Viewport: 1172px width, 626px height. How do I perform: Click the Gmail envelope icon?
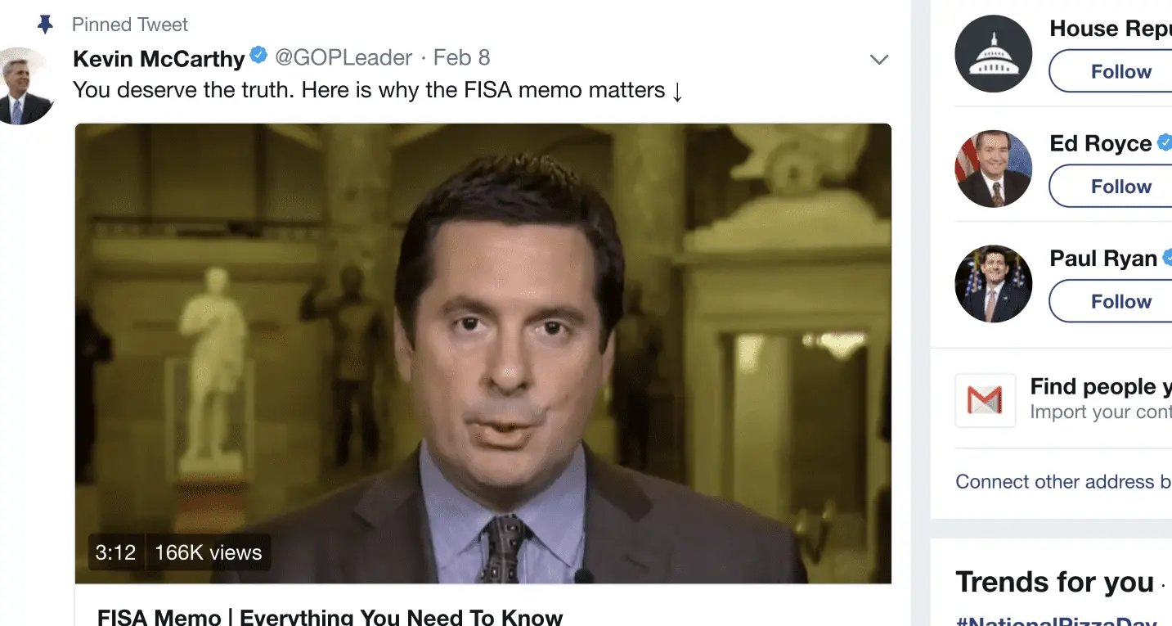[986, 400]
